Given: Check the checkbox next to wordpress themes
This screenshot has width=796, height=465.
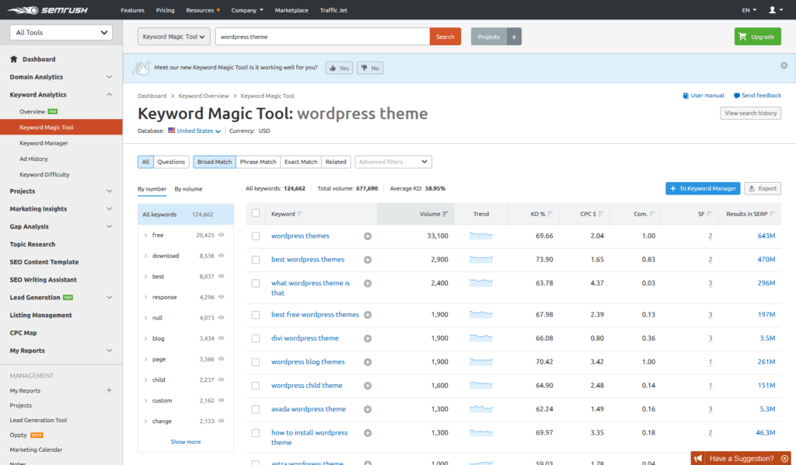Looking at the screenshot, I should pyautogui.click(x=255, y=236).
